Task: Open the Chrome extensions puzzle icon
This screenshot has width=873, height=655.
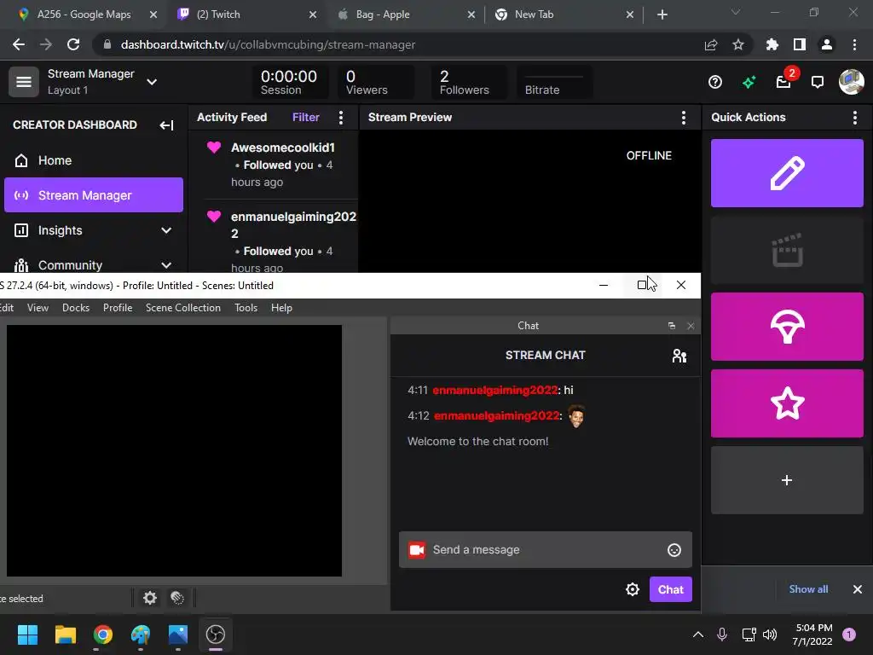Action: (772, 45)
